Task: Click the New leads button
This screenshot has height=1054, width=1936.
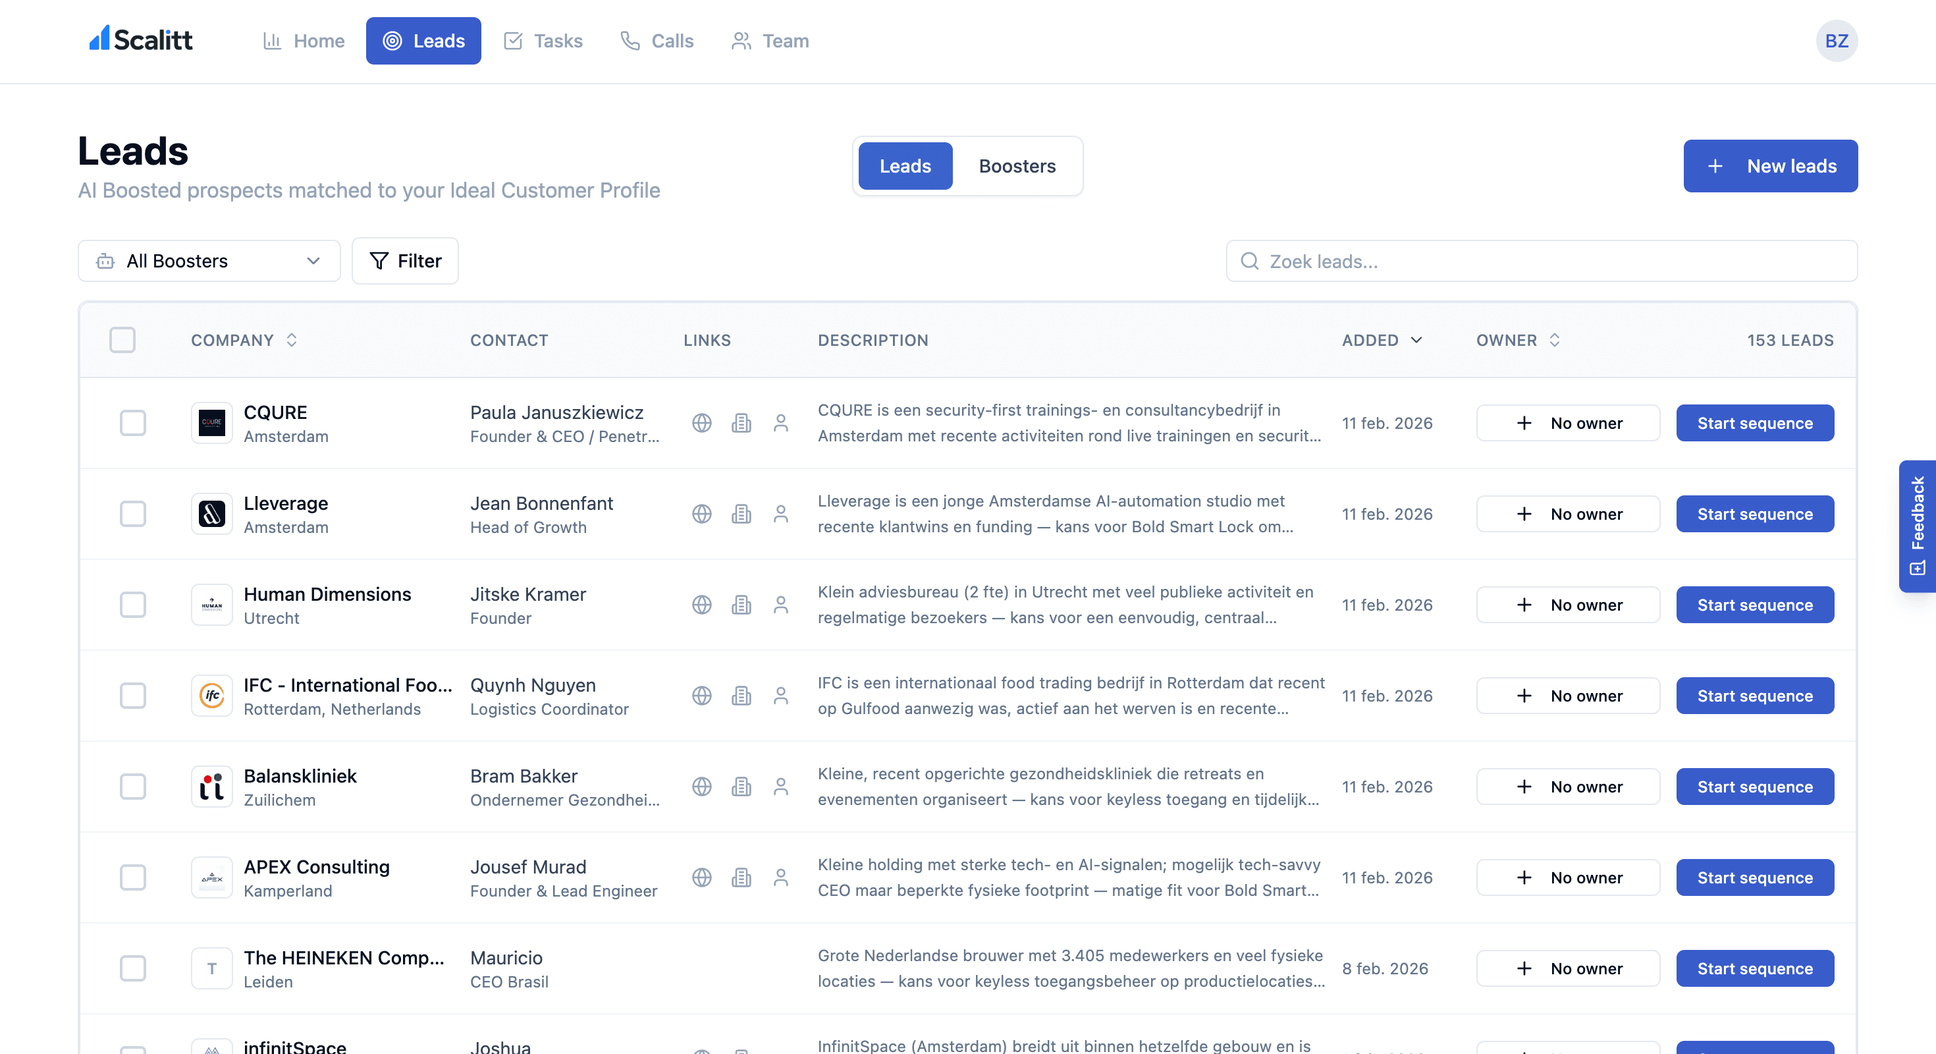Action: tap(1770, 166)
